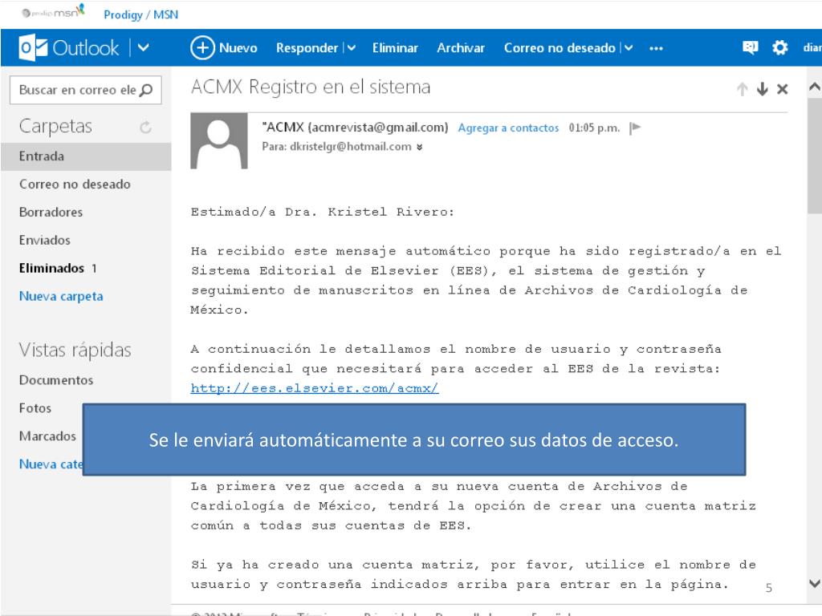Click the vertical scrollbar thumb

click(814, 156)
